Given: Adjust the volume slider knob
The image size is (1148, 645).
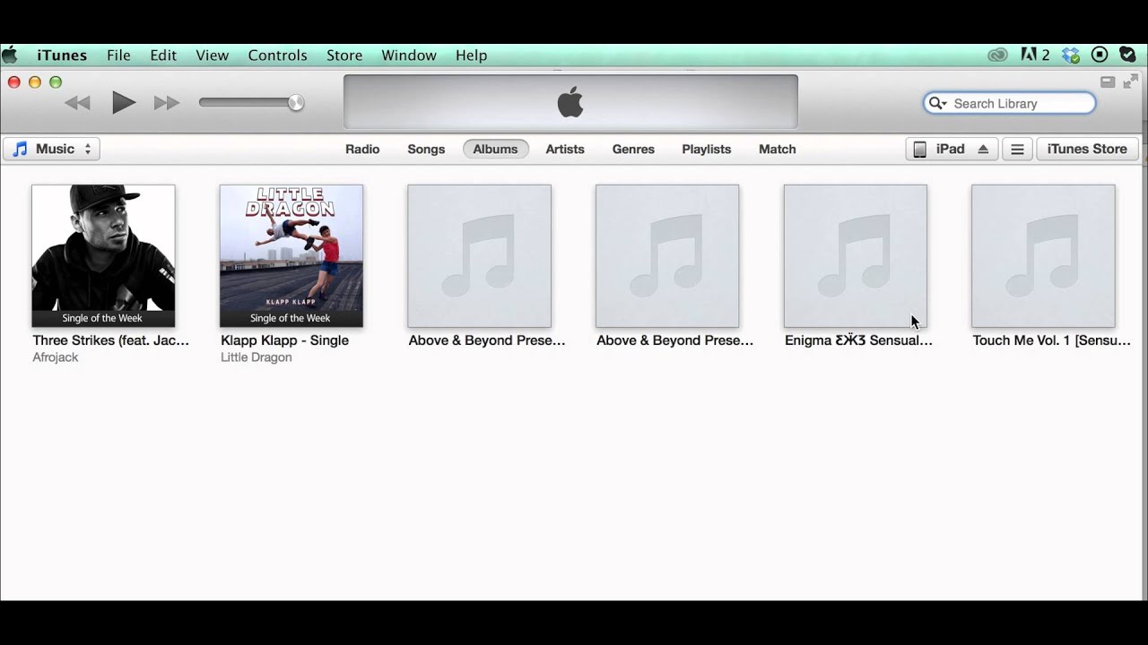Looking at the screenshot, I should 296,103.
